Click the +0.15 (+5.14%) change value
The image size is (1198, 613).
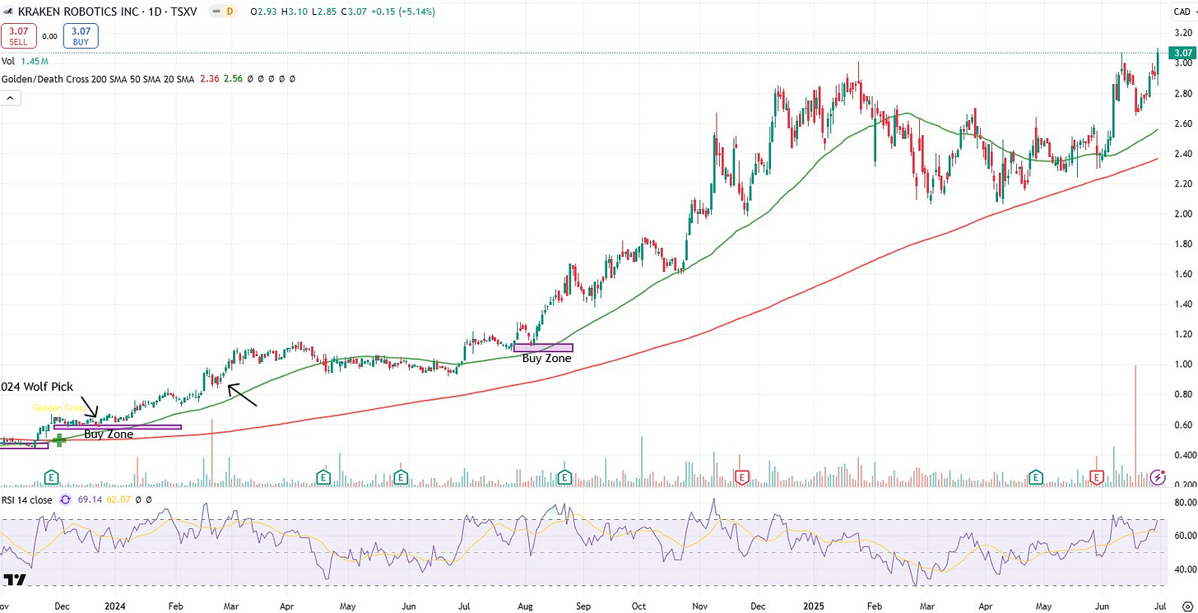click(402, 12)
